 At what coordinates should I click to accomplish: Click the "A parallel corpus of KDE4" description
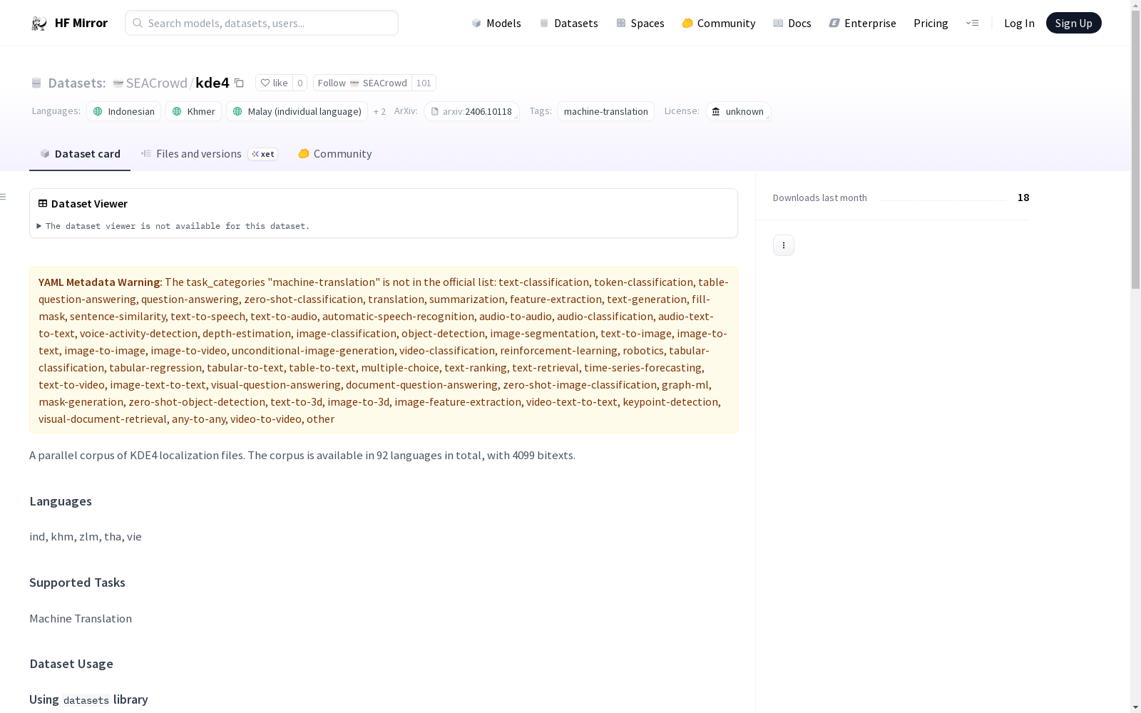coord(302,455)
